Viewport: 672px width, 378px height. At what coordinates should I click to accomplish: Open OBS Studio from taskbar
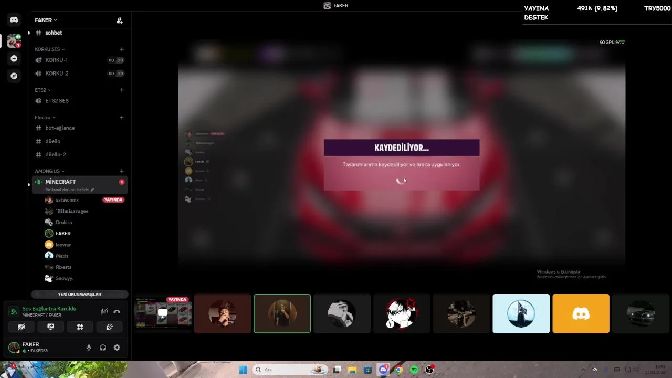click(429, 370)
